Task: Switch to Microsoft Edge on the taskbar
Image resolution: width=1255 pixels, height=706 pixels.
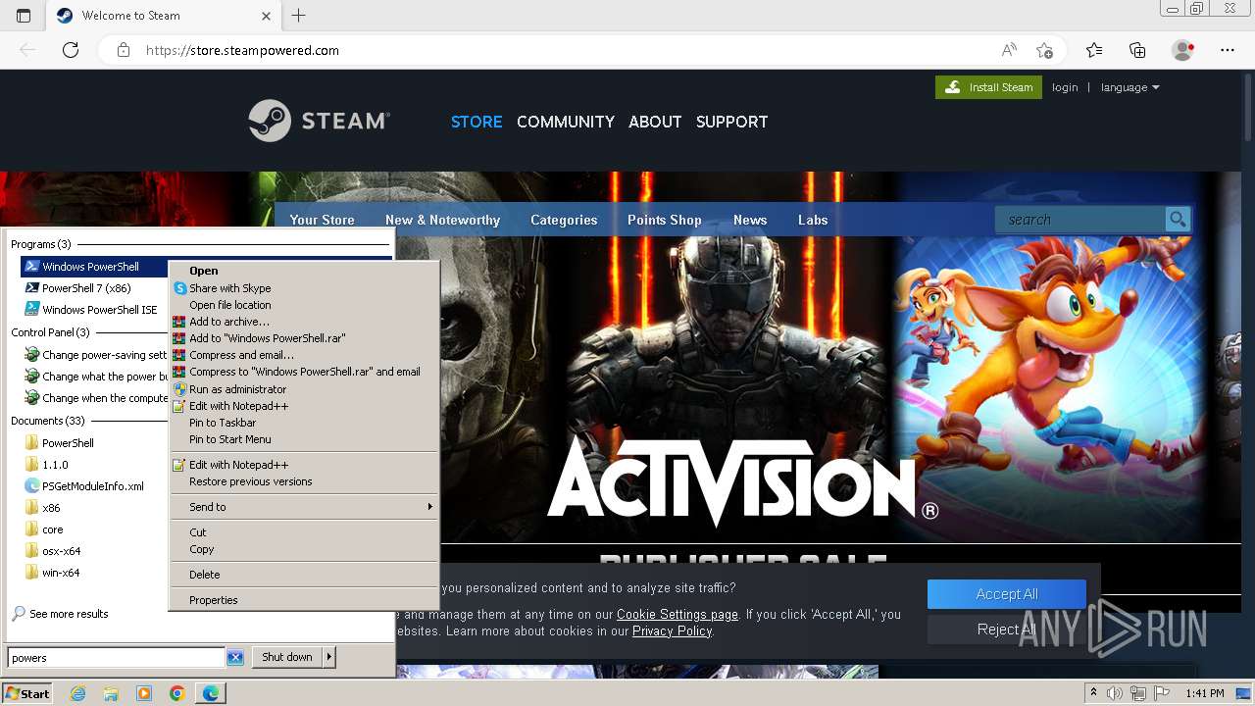Action: click(x=211, y=693)
